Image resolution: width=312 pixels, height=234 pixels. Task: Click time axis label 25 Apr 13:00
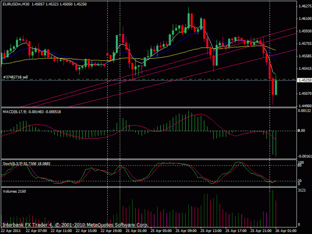(211, 231)
